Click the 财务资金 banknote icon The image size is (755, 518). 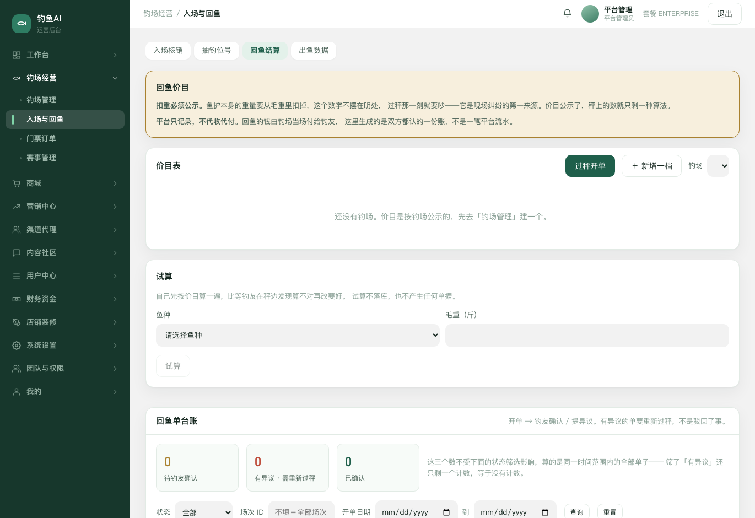point(17,299)
